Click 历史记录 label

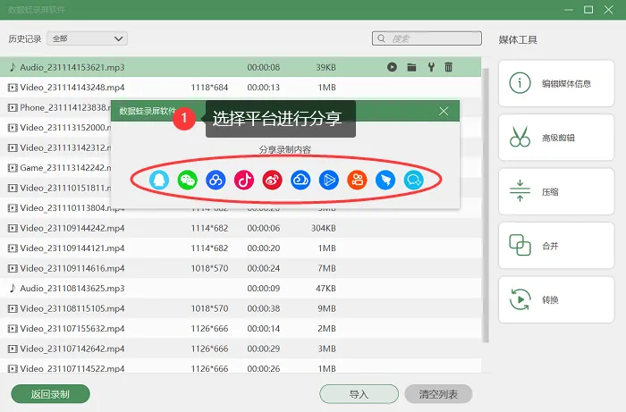(25, 38)
